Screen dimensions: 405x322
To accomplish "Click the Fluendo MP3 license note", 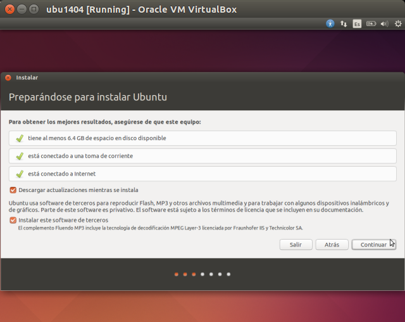I will click(160, 228).
